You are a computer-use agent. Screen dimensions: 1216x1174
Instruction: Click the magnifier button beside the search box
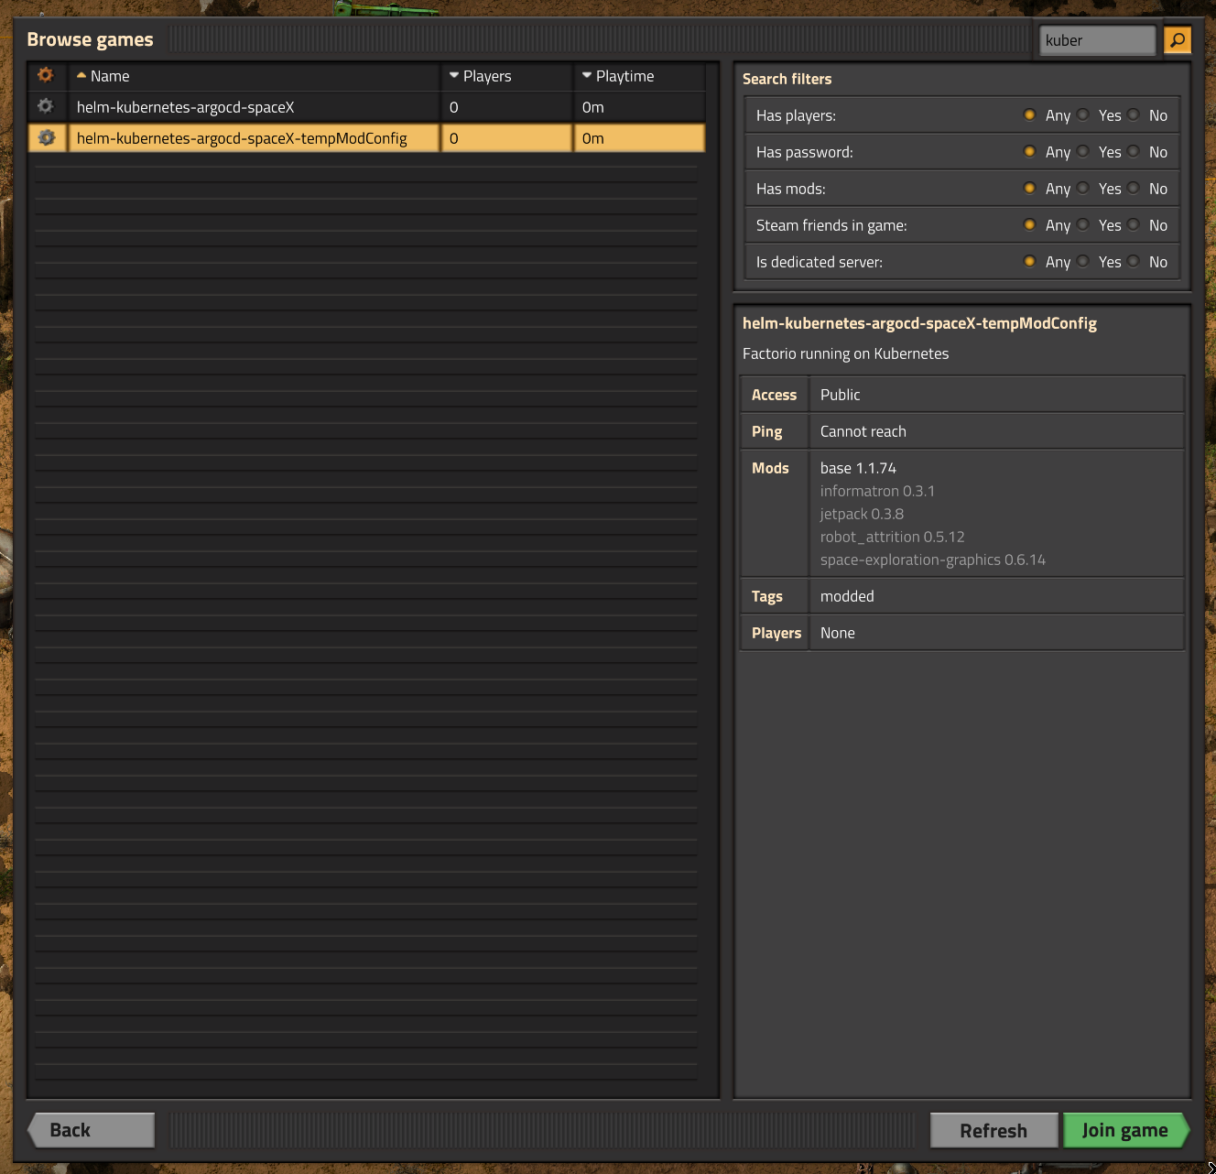[1178, 39]
